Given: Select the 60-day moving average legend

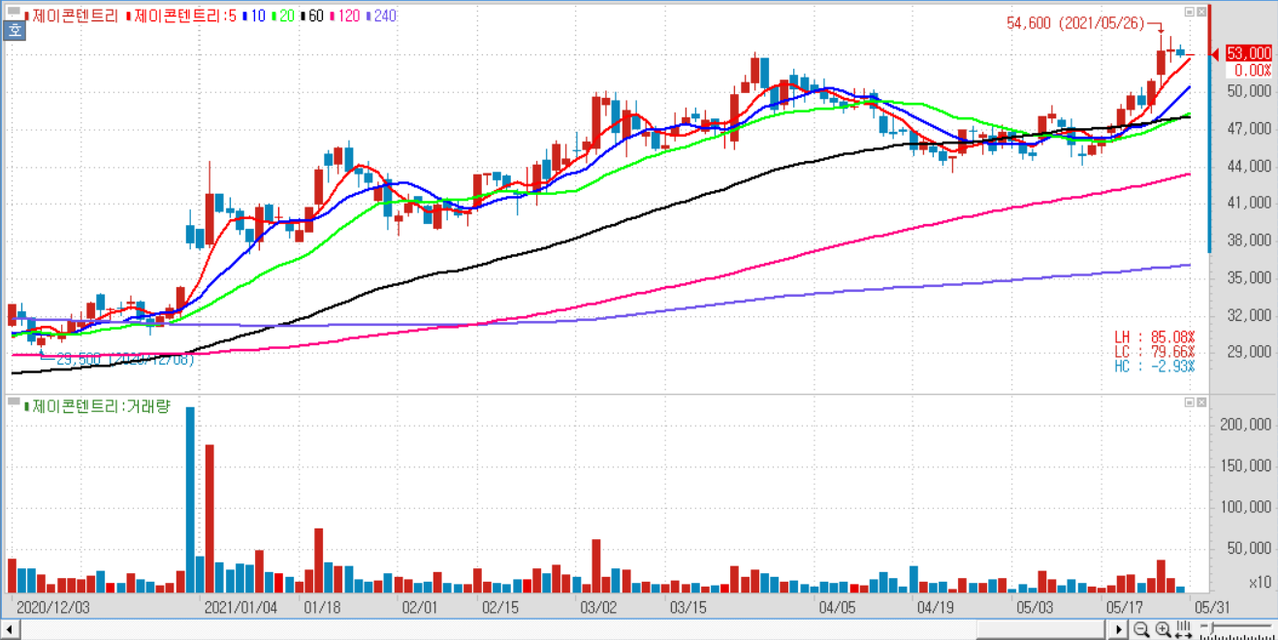Looking at the screenshot, I should click(311, 16).
